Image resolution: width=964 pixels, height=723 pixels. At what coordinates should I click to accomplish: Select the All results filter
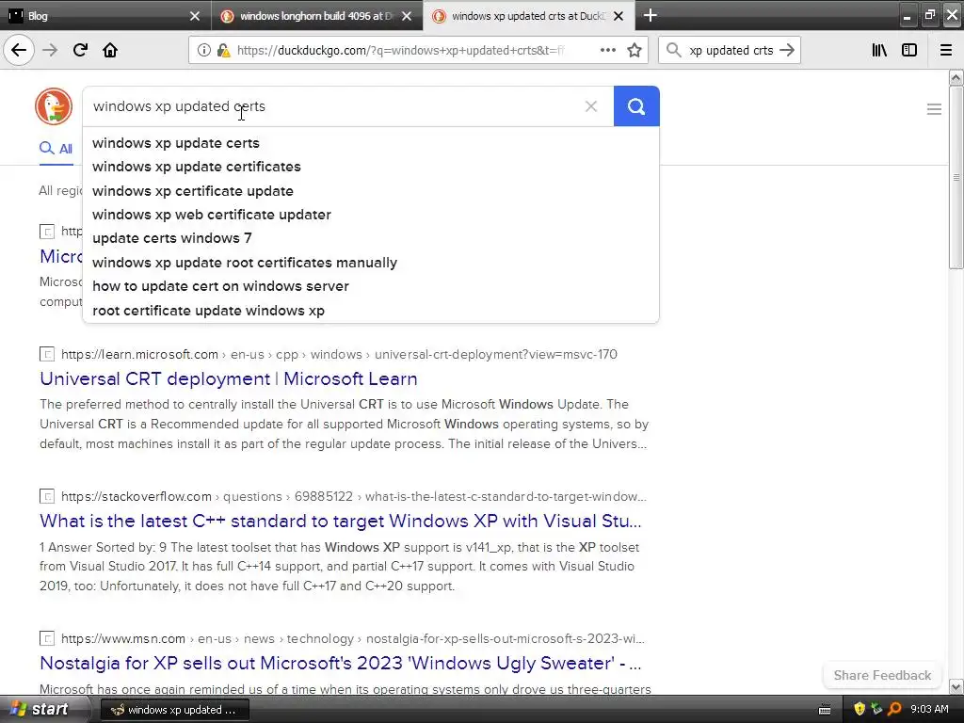(56, 148)
